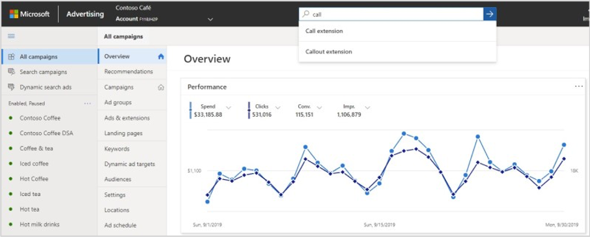Open the Recommendations page

(129, 72)
